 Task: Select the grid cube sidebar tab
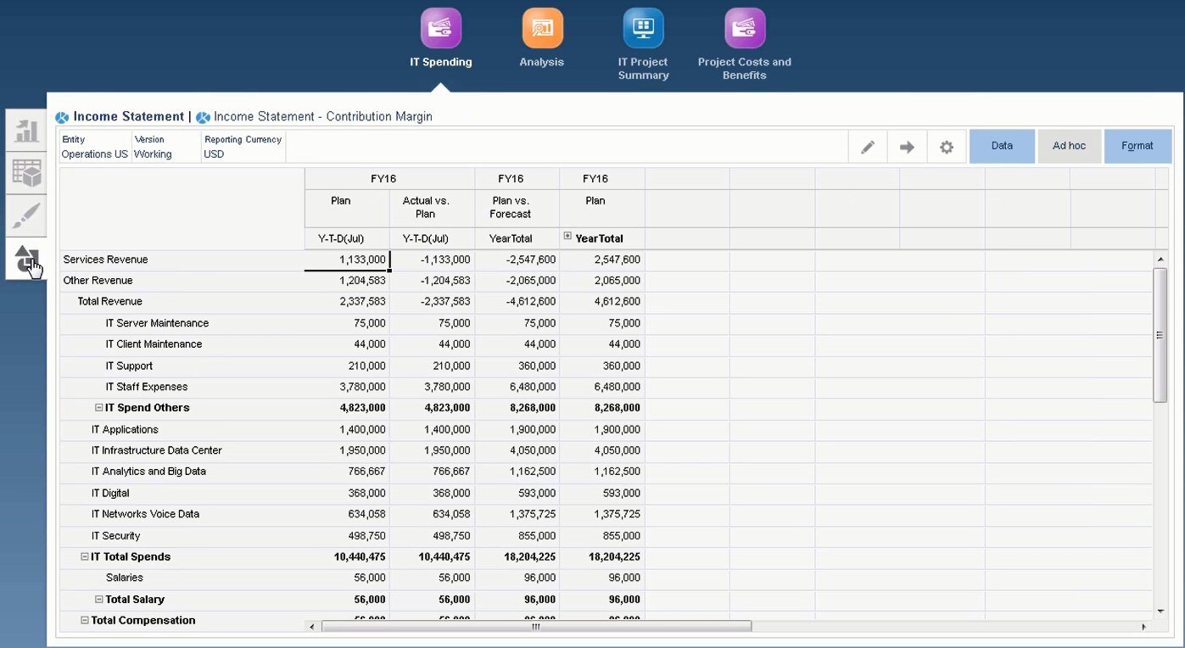click(x=26, y=173)
